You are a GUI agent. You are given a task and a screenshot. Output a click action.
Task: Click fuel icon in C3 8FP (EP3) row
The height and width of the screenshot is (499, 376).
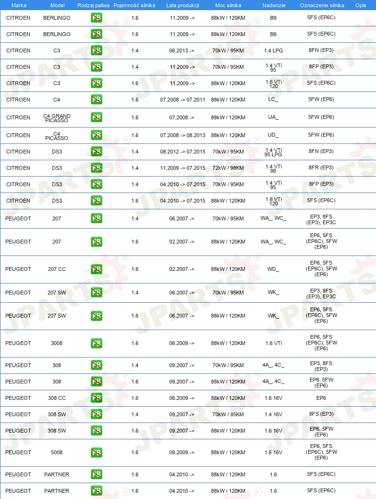click(x=96, y=67)
